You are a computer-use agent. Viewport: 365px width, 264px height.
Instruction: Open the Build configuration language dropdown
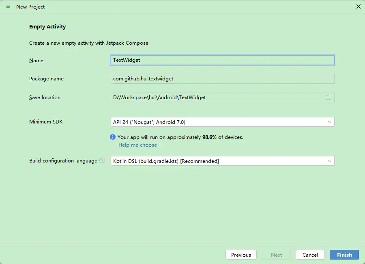[222, 161]
